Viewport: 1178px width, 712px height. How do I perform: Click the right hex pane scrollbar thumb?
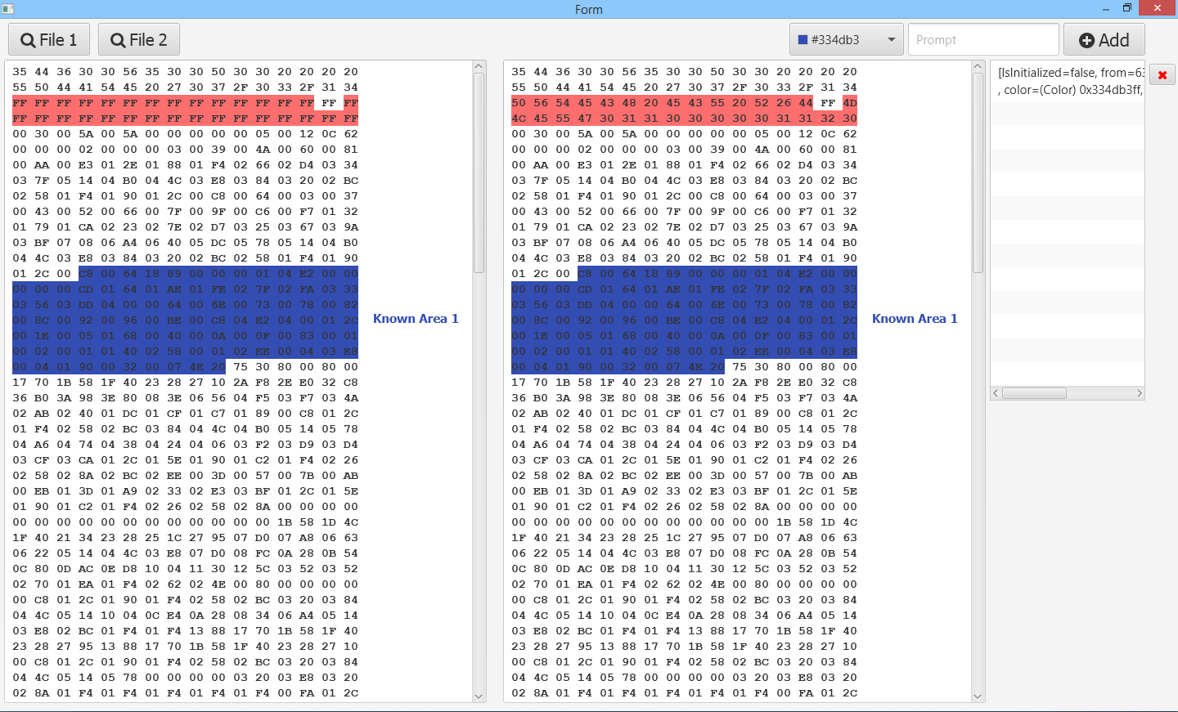coord(978,173)
